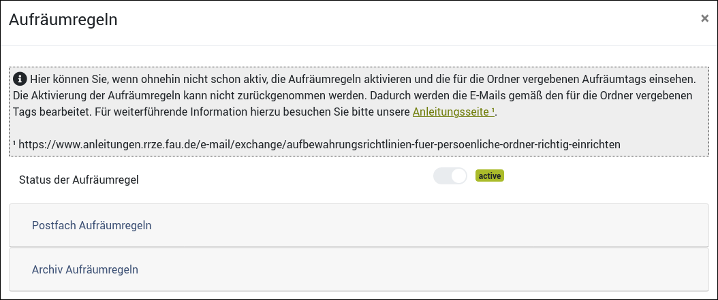Close the Aufräumregeln dialog with the X
The height and width of the screenshot is (300, 718).
704,18
